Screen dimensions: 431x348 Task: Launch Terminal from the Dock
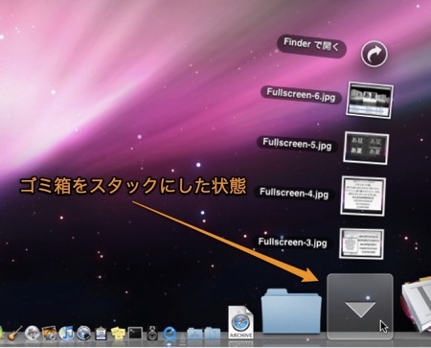click(135, 334)
